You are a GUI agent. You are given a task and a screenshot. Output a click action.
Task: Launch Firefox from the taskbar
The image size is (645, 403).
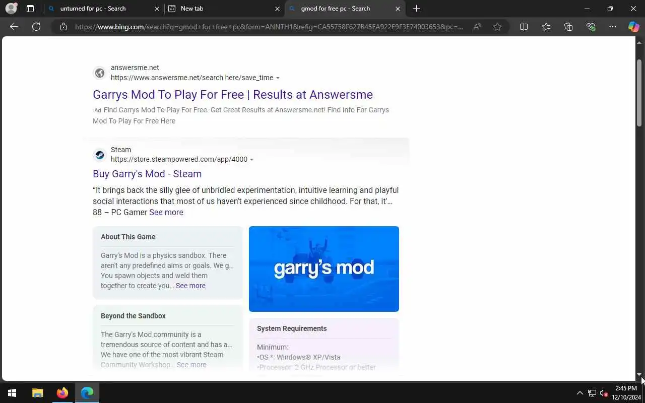coord(62,393)
